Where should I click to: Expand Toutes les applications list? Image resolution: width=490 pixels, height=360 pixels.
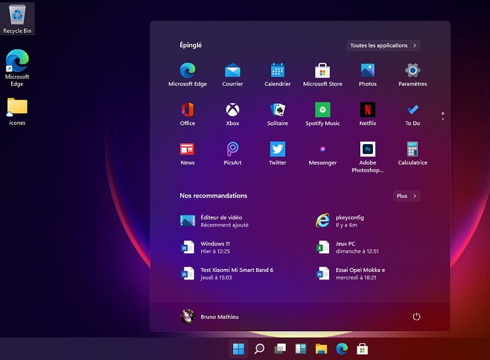(383, 46)
